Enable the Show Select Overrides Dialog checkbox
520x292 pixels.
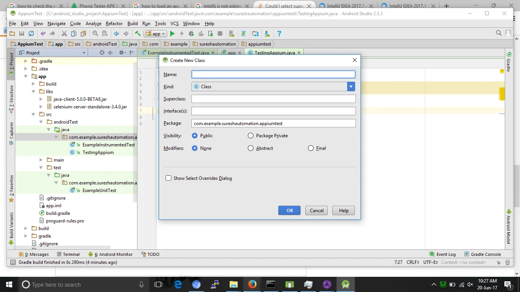(x=168, y=178)
